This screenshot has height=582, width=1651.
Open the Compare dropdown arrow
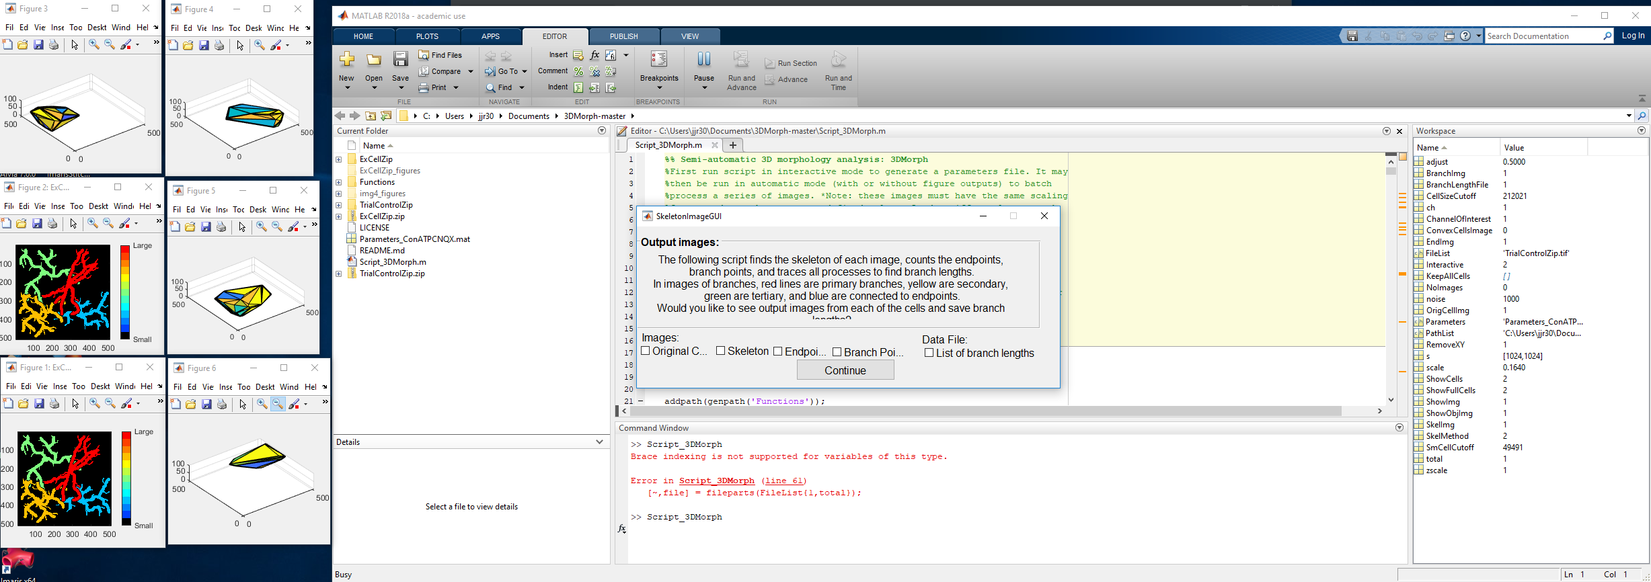(x=471, y=71)
